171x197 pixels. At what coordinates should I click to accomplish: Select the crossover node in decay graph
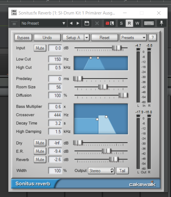(97, 119)
